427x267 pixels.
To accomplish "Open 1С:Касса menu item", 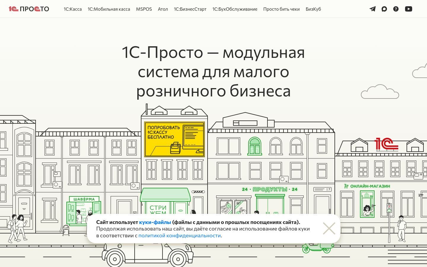I will (x=73, y=9).
